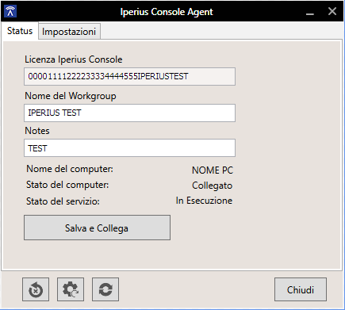Click the Stato del servizio label
345x310 pixels.
(x=63, y=201)
